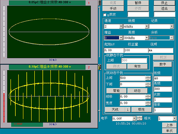Viewport: 178px width, 134px height.
Task: Click the yellow marker icon beside channel 2
Action: [100, 68]
